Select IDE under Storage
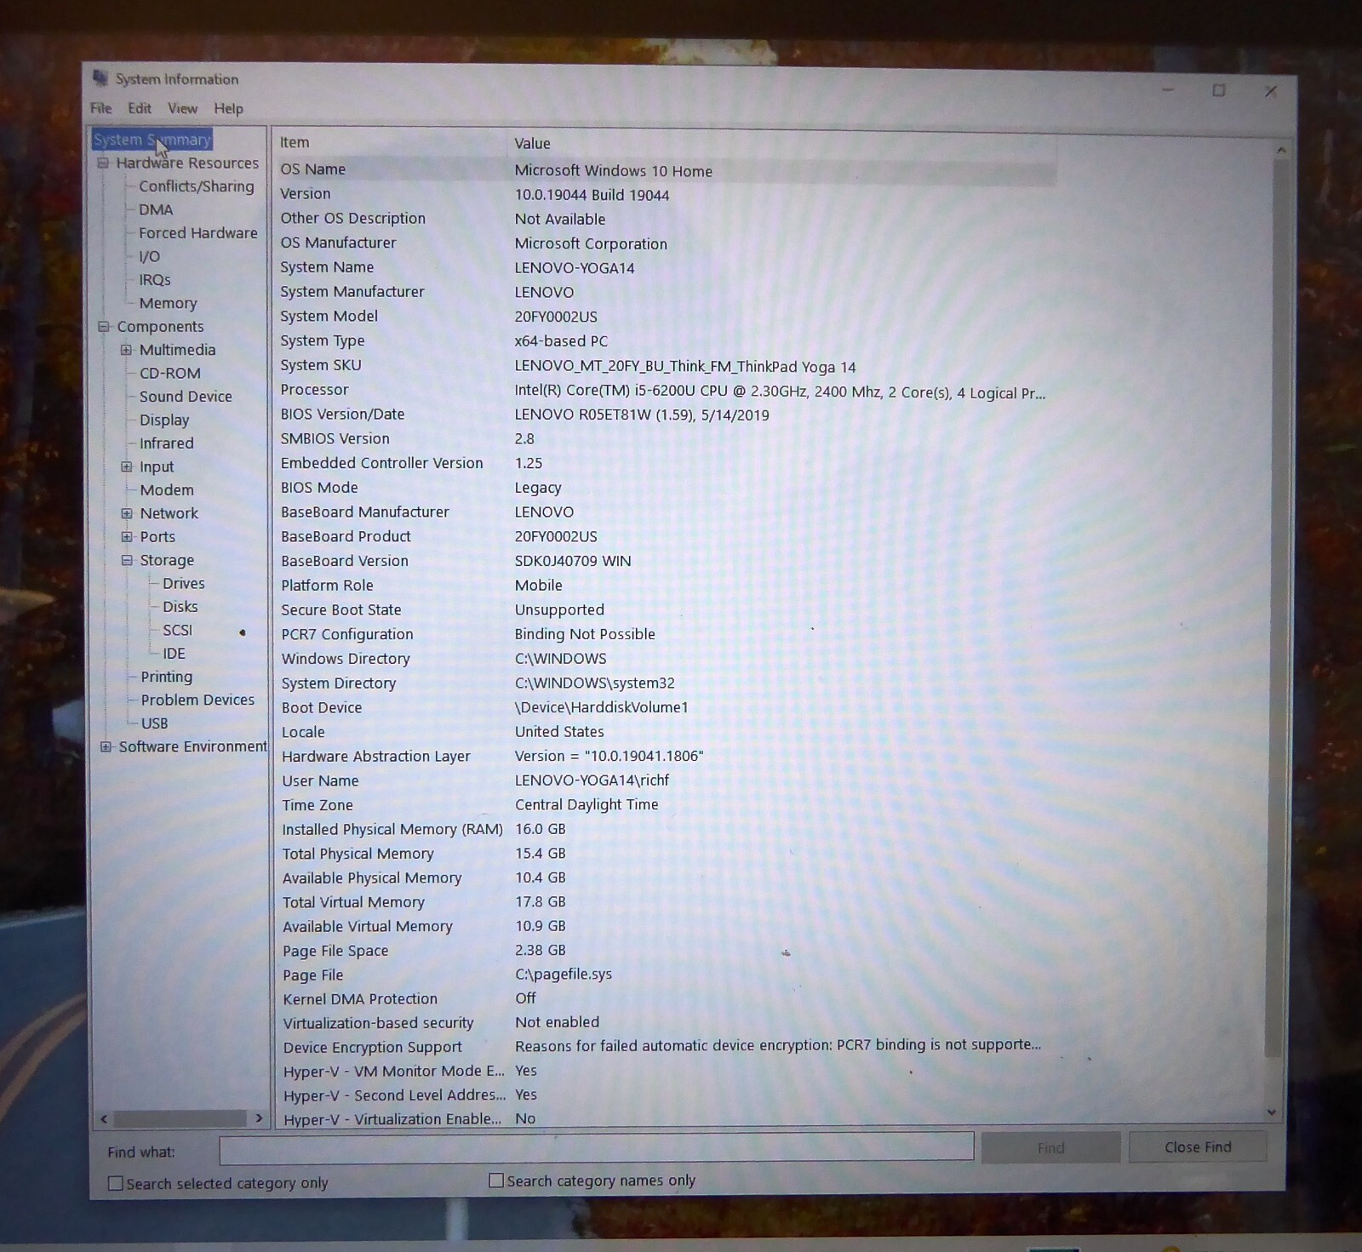Viewport: 1362px width, 1252px height. tap(175, 654)
